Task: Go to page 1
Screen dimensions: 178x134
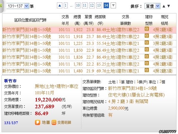Action: click(x=66, y=5)
